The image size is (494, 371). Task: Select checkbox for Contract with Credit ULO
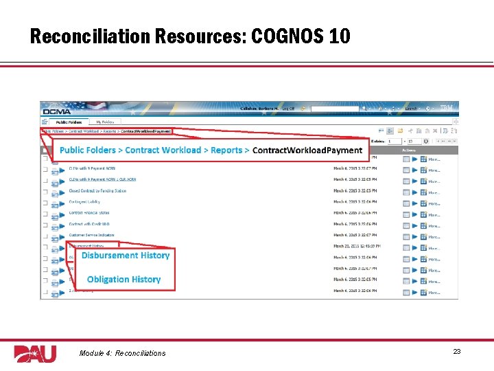pyautogui.click(x=45, y=225)
